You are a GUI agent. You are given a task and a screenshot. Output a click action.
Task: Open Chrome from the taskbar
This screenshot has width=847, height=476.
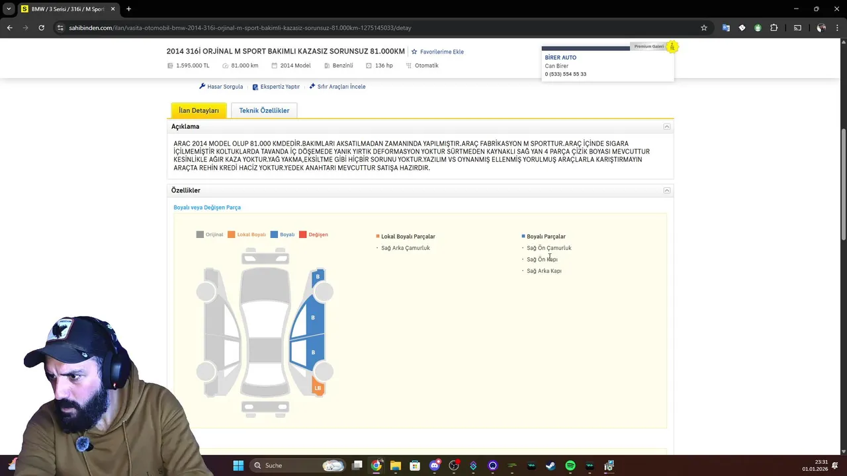point(377,465)
